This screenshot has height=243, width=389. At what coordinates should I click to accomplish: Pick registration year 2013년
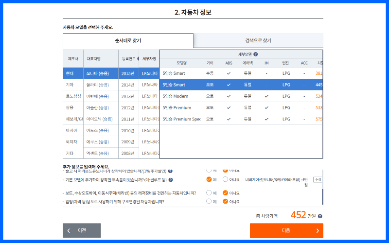(x=128, y=96)
